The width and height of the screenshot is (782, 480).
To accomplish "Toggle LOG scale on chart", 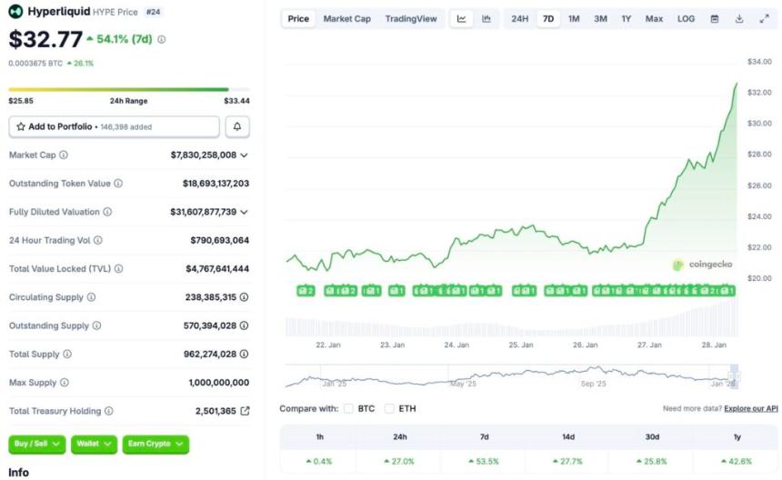I will (x=686, y=19).
